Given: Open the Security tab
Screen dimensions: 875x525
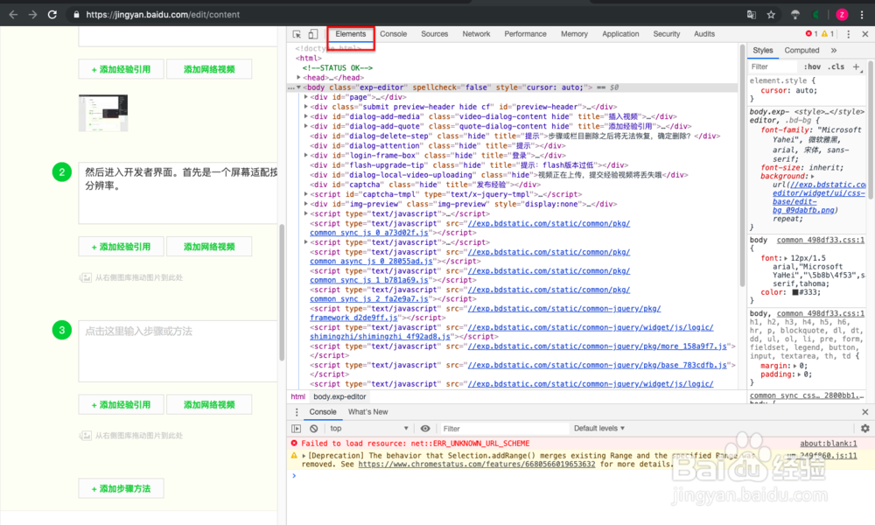Looking at the screenshot, I should [x=666, y=34].
